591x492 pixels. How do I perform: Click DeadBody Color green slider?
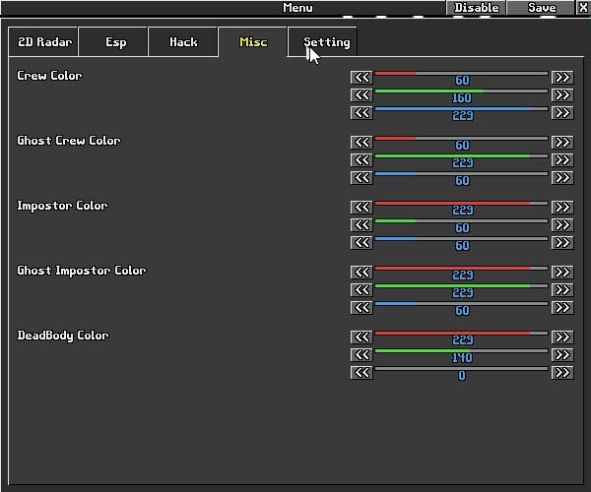461,351
